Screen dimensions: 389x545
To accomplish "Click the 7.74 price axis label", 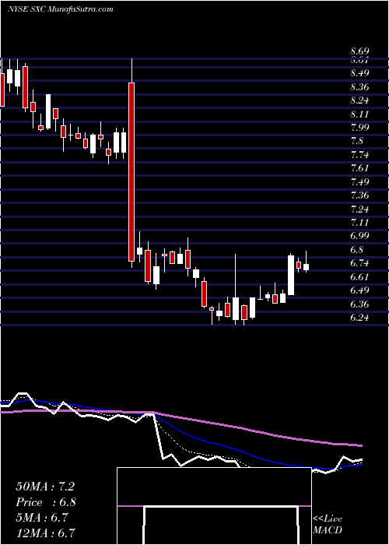I will [x=359, y=155].
